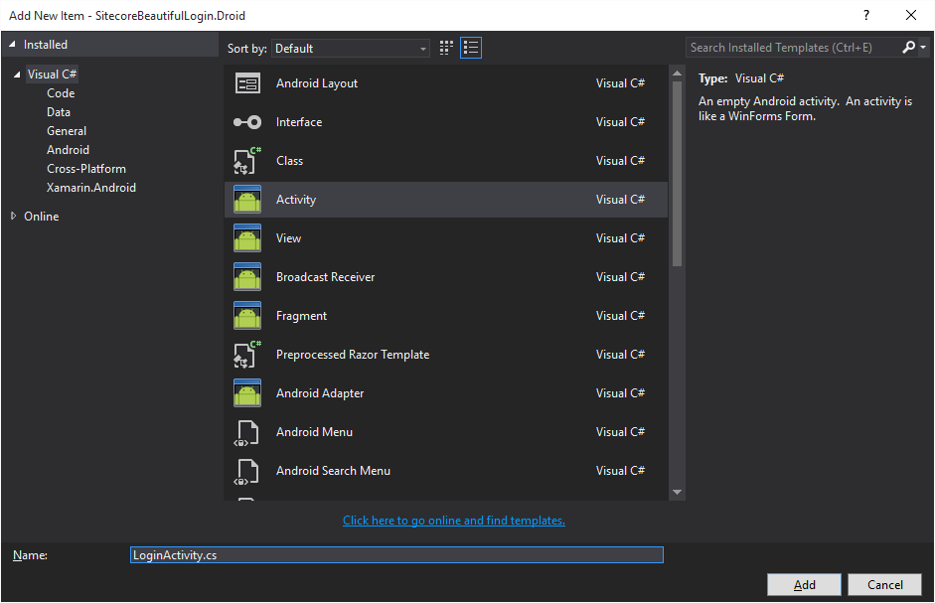Select the Class template icon
The image size is (935, 603).
247,161
